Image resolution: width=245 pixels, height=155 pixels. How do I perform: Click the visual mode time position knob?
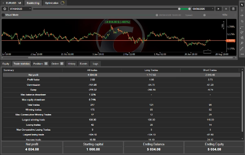pos(157,15)
